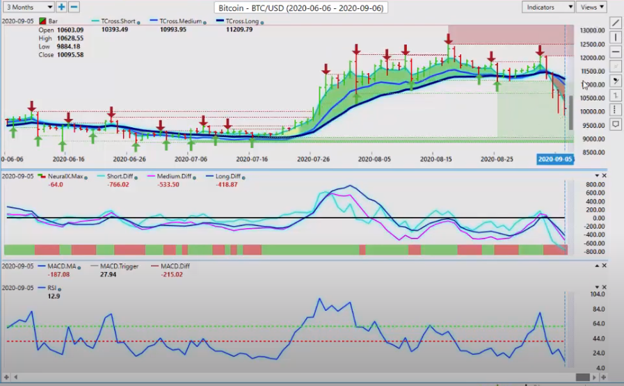Click the MACD.Trigger legend label
The image size is (624, 386).
tap(119, 266)
